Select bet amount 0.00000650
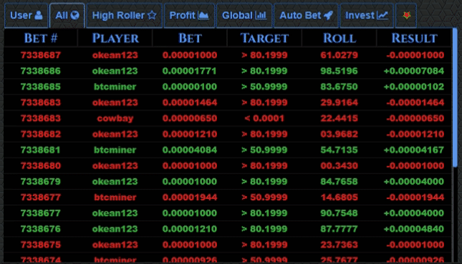This screenshot has height=264, width=462. pos(190,118)
